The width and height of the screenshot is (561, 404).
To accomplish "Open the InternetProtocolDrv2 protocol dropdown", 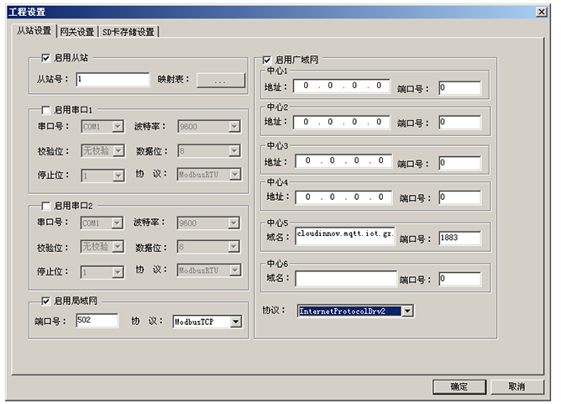I will click(x=407, y=311).
